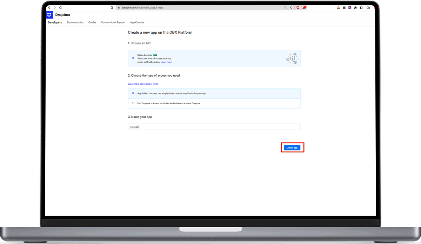The width and height of the screenshot is (421, 244).
Task: Open the zoom magnifier icon in address bar
Action: pyautogui.click(x=285, y=7)
